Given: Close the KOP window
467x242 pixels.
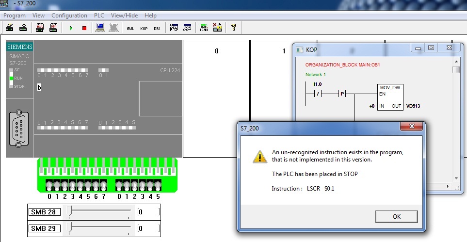Looking at the screenshot, I should 449,48.
